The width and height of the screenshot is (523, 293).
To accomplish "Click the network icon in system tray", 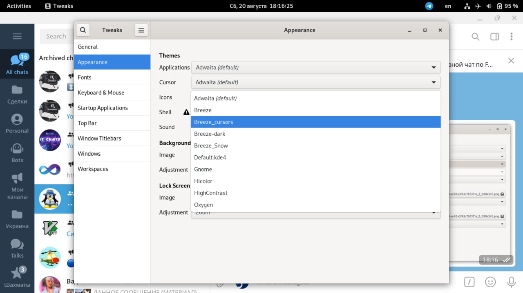I will pos(467,6).
